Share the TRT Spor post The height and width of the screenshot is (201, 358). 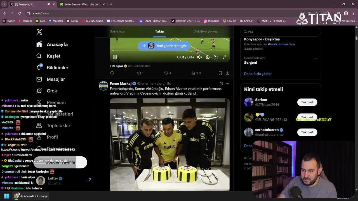227,73
